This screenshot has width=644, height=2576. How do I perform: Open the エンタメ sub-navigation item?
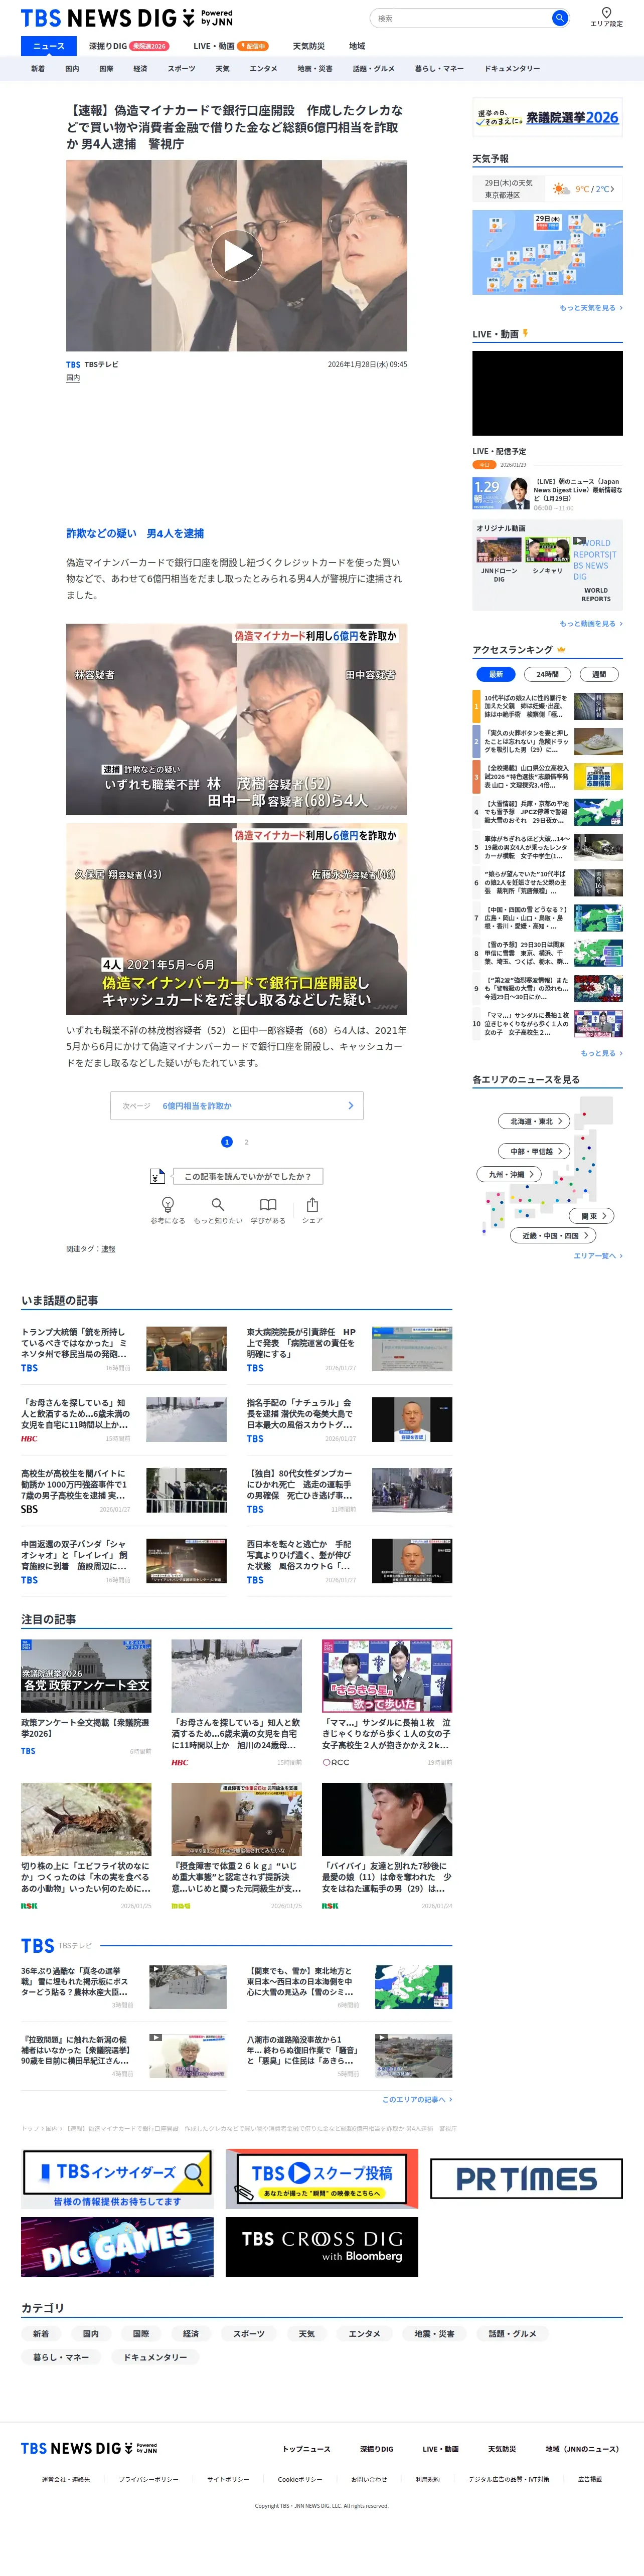click(264, 69)
